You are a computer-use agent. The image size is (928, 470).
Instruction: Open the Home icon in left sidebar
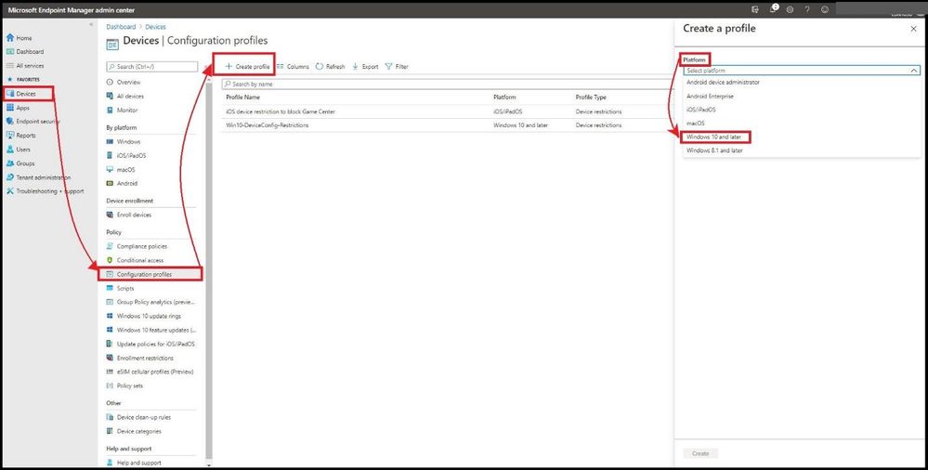tap(10, 38)
